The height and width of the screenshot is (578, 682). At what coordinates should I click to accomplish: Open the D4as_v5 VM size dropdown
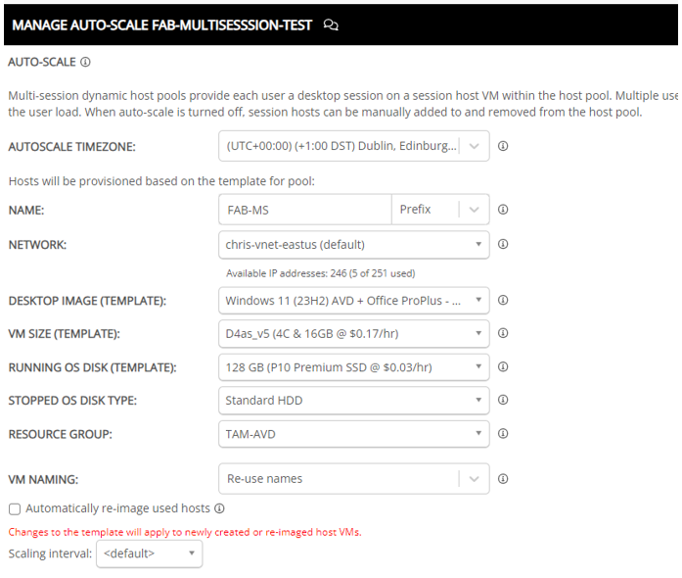pos(353,334)
